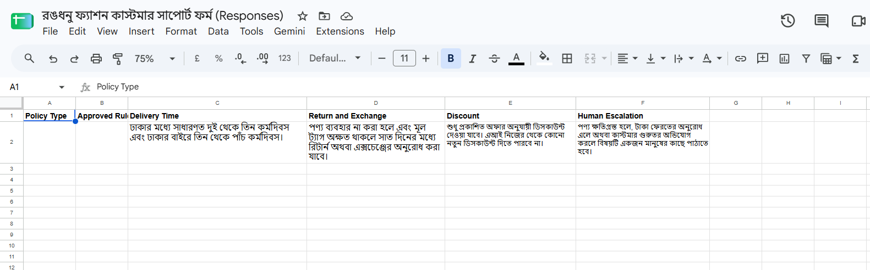Open the comments panel icon

[822, 21]
